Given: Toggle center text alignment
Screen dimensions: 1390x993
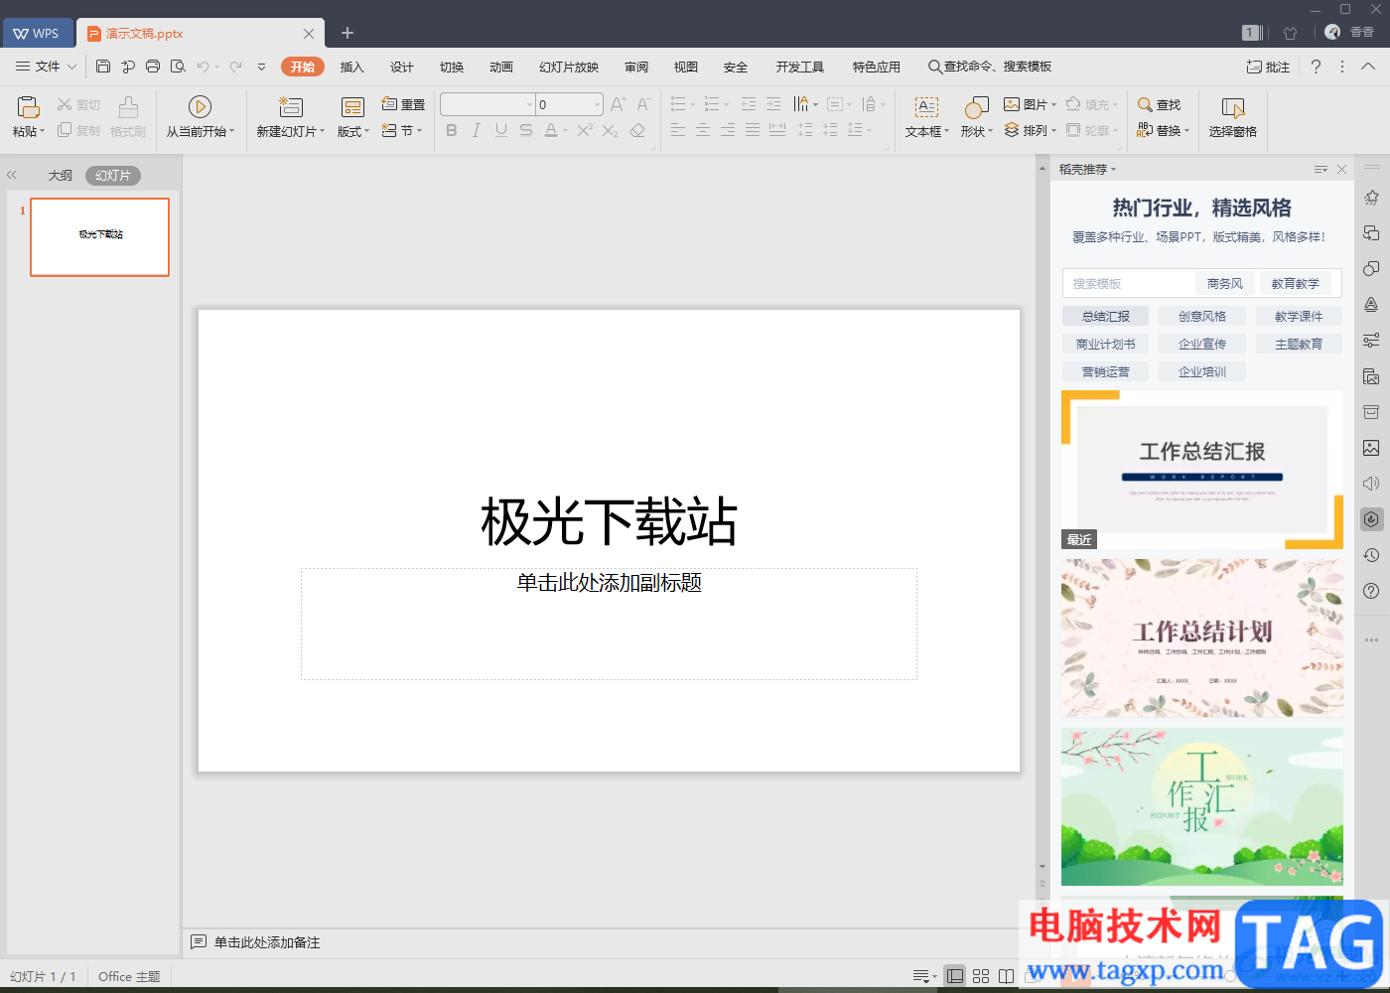Looking at the screenshot, I should pyautogui.click(x=703, y=130).
